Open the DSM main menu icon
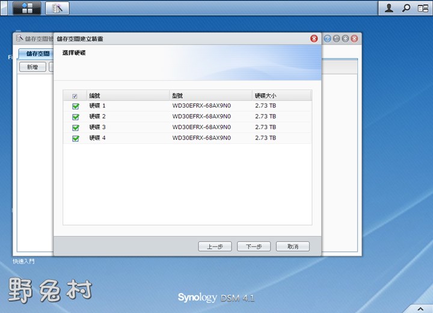Screen dimensions: 433x313 tap(27, 8)
